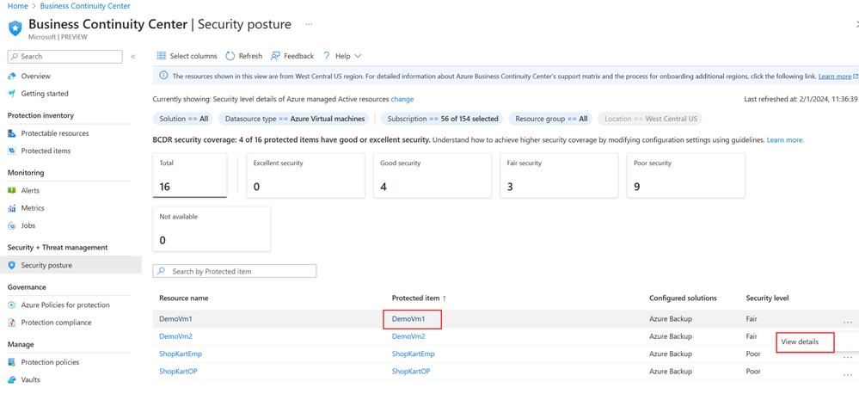This screenshot has height=400, width=859.
Task: Open DemoVm2 protected item link
Action: tap(408, 335)
